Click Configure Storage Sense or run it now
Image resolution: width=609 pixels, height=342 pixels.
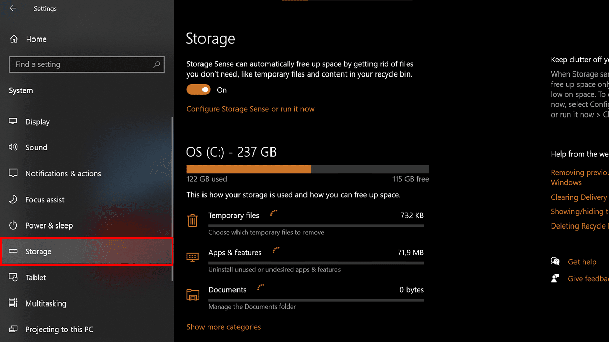[250, 109]
